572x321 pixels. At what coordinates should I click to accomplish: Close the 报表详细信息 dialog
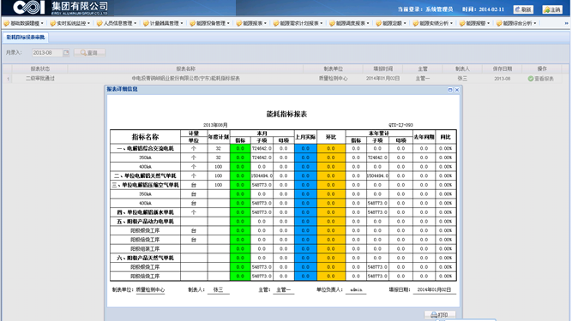[457, 90]
